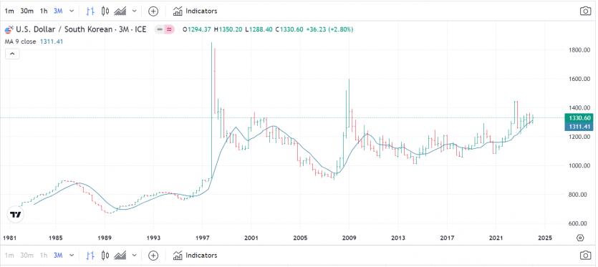Toggle the pink approximately-equal symbol badge

point(169,29)
